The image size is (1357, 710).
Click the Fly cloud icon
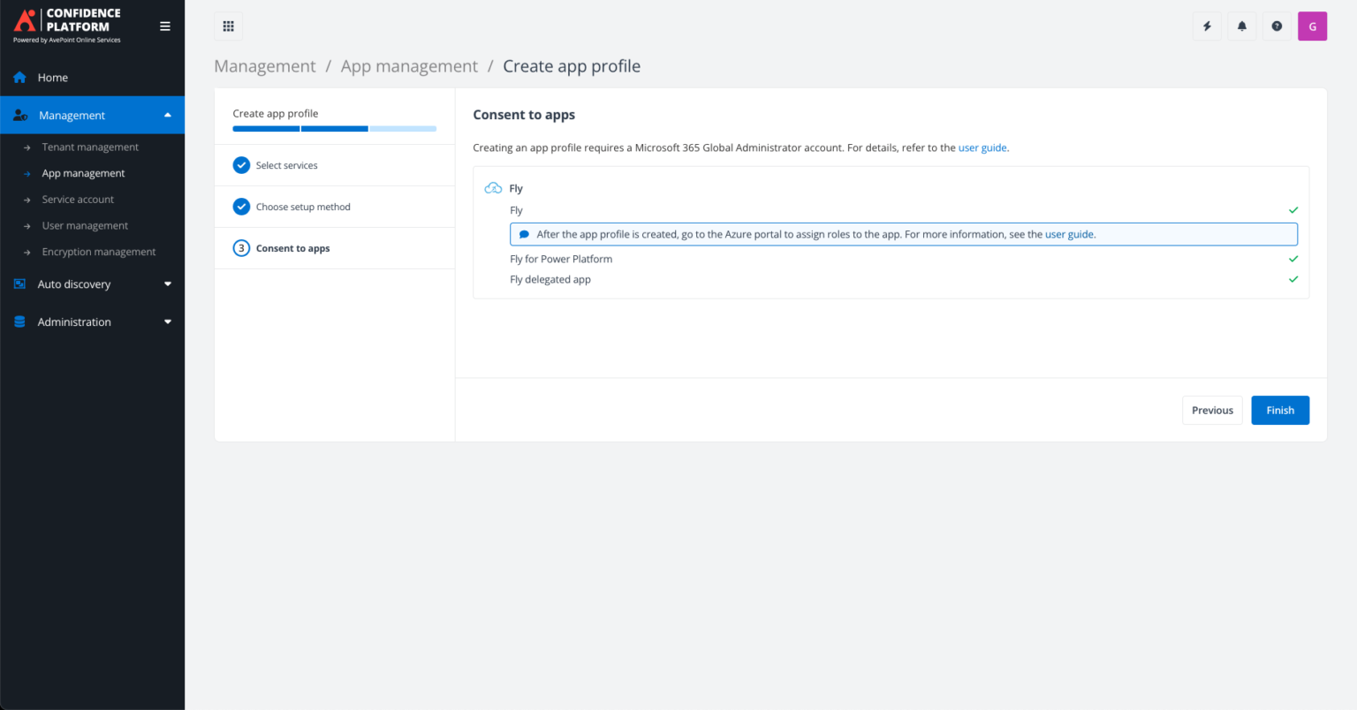(x=493, y=187)
